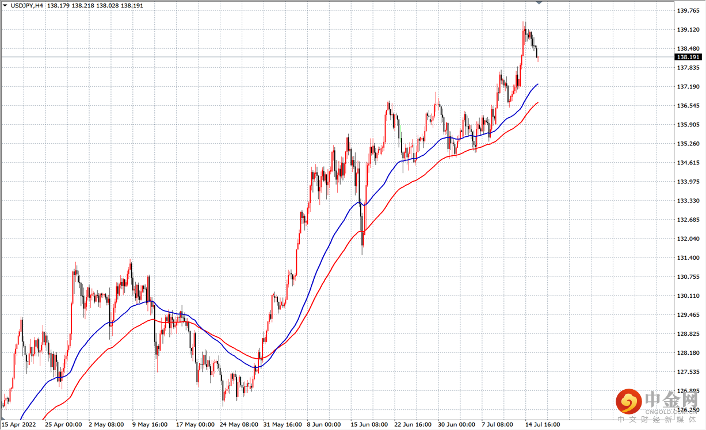The width and height of the screenshot is (706, 430).
Task: Click the high price 138.218 in header
Action: [x=82, y=5]
